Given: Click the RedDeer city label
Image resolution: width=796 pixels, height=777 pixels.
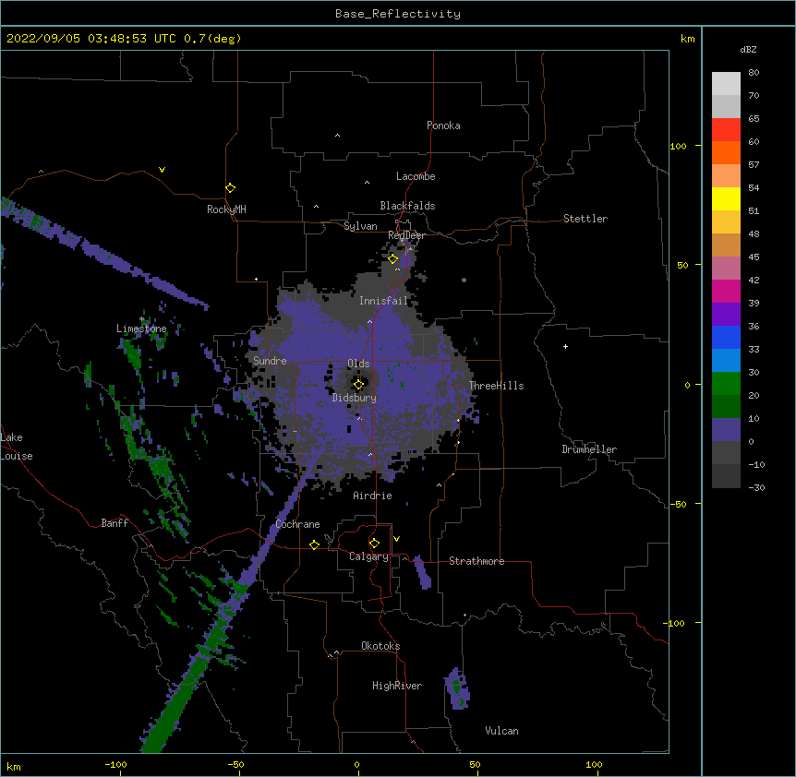Looking at the screenshot, I should click(406, 235).
